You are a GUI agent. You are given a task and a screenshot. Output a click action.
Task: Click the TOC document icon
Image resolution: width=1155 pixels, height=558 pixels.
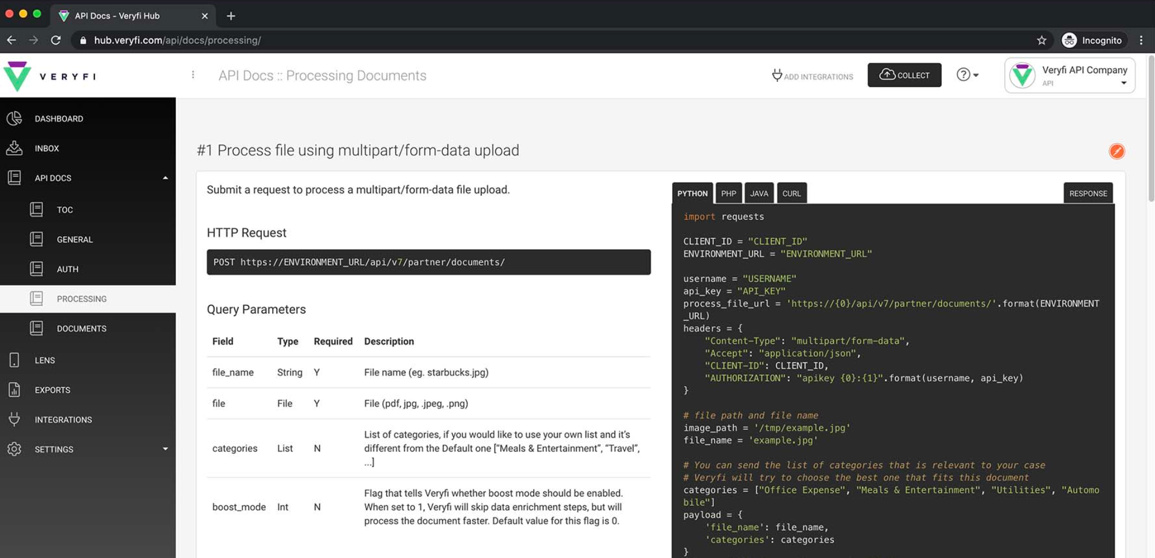pos(36,210)
